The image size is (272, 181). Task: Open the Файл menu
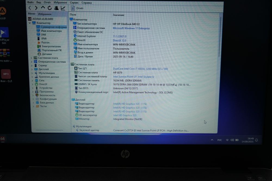coord(30,2)
